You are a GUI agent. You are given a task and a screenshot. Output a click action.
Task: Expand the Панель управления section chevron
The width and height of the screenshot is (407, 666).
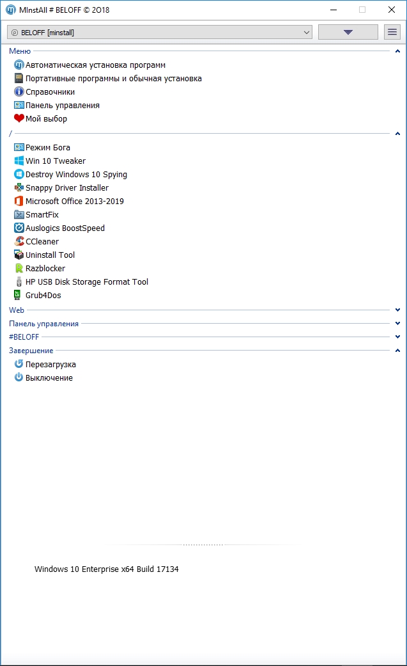tap(397, 323)
